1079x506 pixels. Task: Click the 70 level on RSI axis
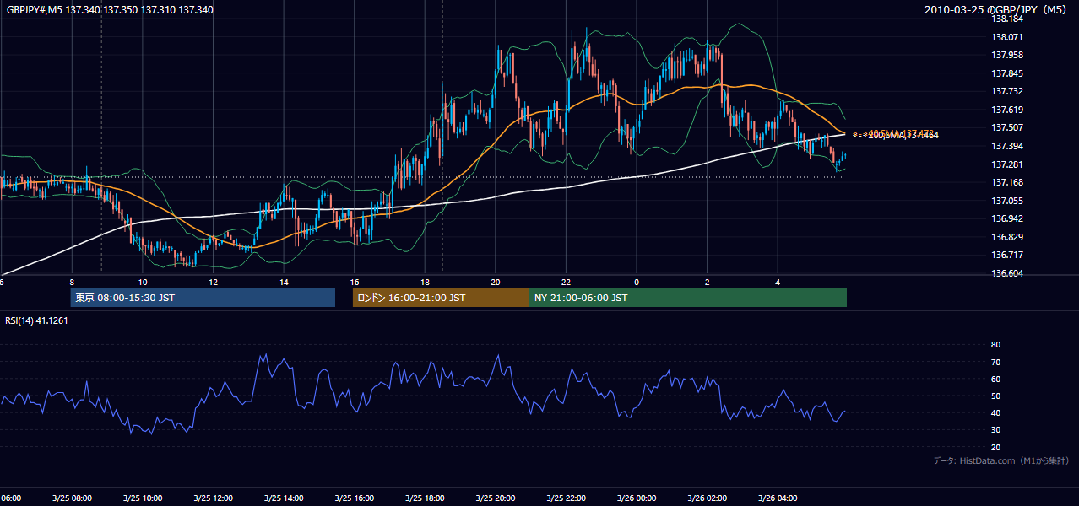tap(995, 362)
